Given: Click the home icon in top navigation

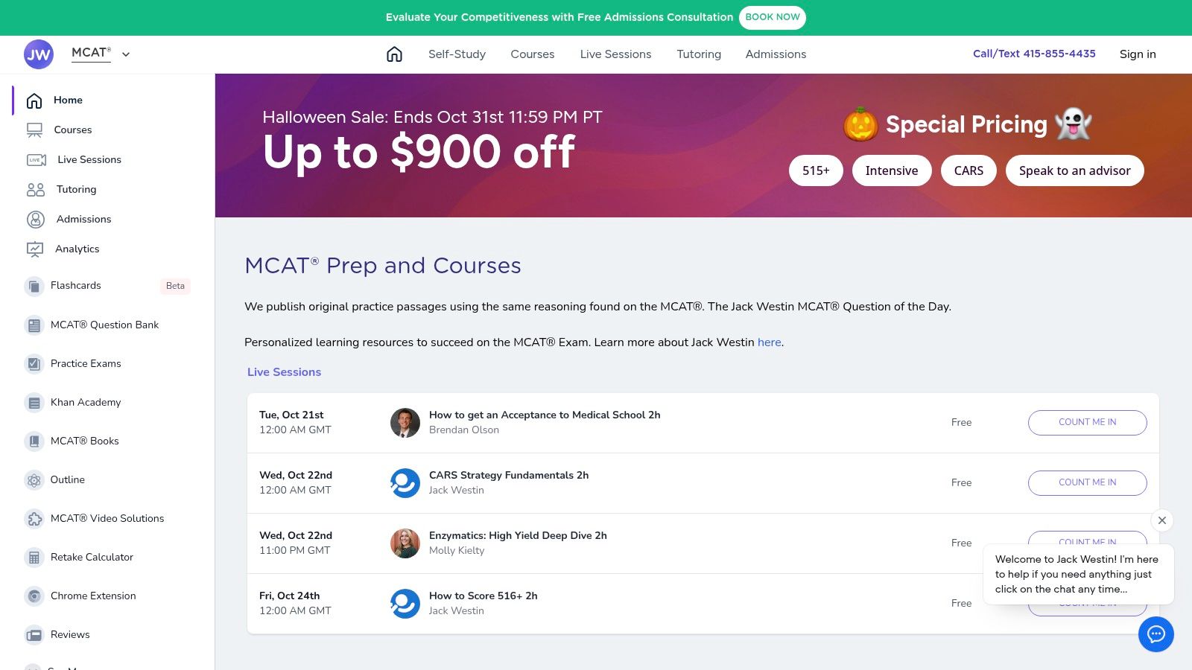Looking at the screenshot, I should click(394, 54).
